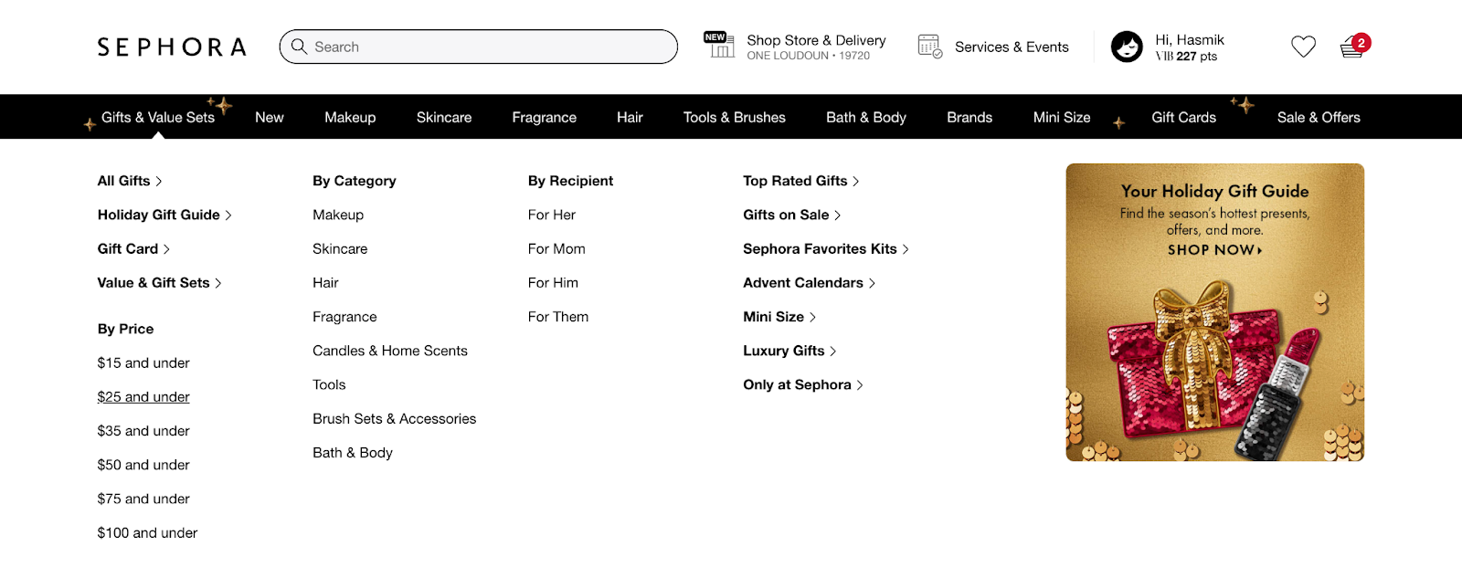This screenshot has width=1462, height=567.
Task: Select For Mom gifts
Action: pyautogui.click(x=556, y=248)
